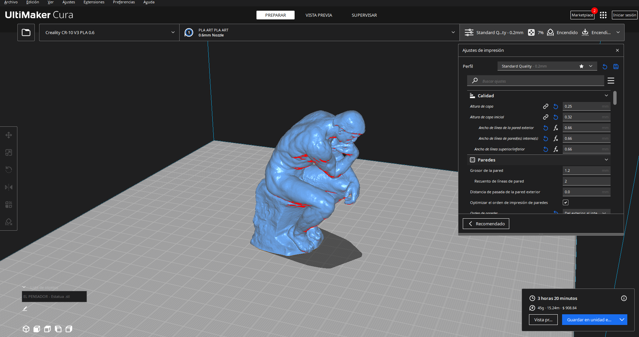This screenshot has width=639, height=337.
Task: Reset Altura de capa value
Action: point(556,106)
